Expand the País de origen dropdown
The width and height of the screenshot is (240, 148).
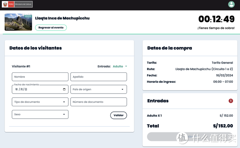tap(99, 89)
